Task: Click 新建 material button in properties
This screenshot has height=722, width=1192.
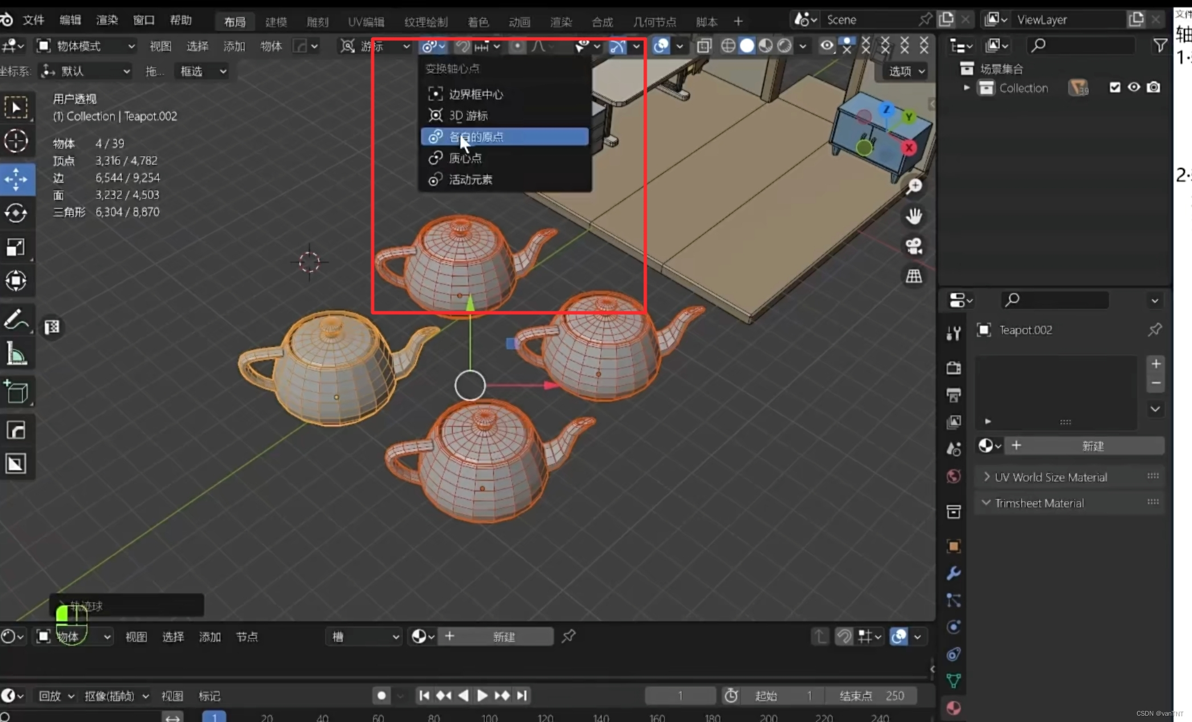Action: [1092, 446]
